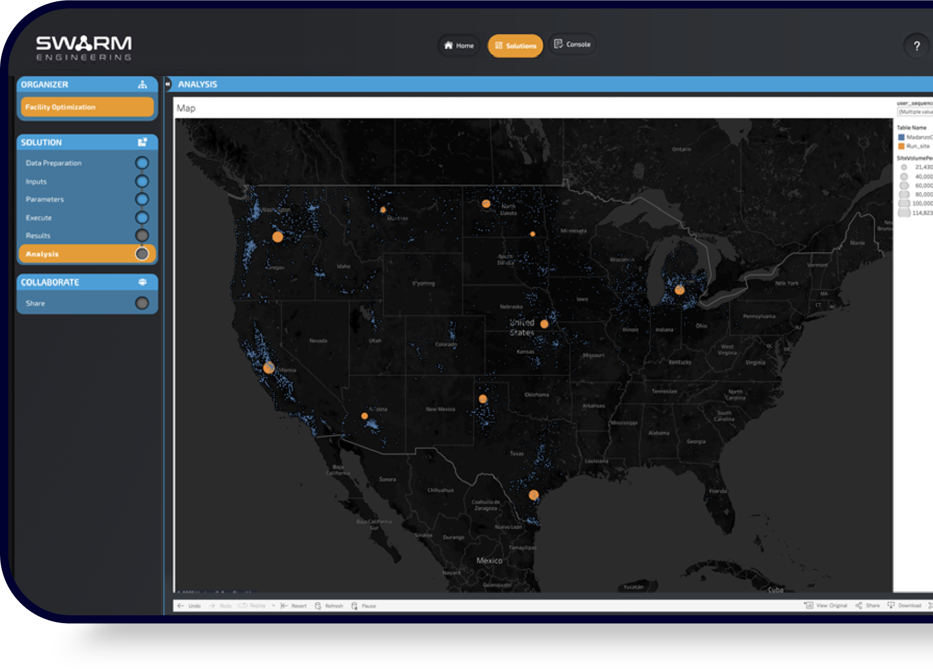The width and height of the screenshot is (933, 672).
Task: Click the 114,823 size legend circle
Action: click(904, 213)
